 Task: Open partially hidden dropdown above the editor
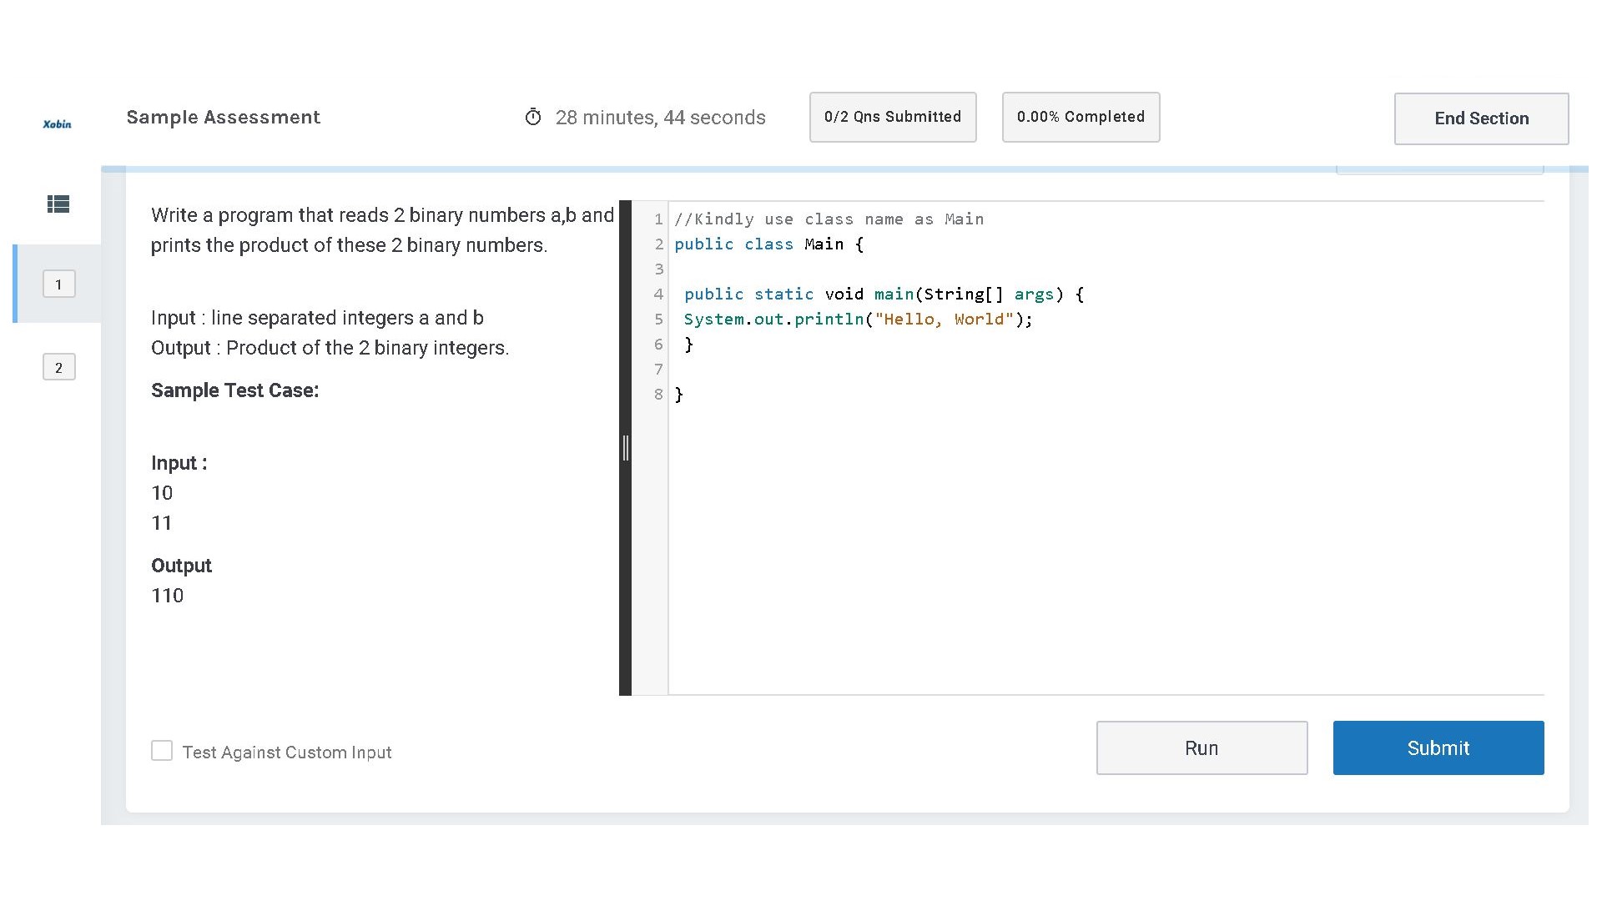coord(1439,170)
